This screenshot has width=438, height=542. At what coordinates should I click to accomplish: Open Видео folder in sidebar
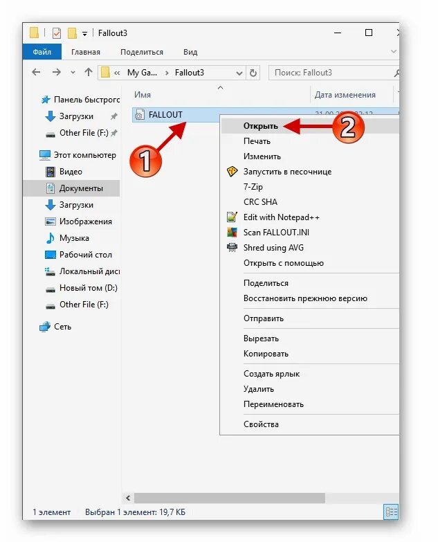[x=71, y=172]
